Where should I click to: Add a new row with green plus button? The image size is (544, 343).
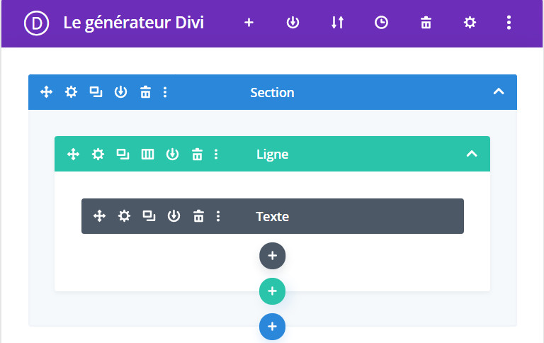pyautogui.click(x=272, y=291)
